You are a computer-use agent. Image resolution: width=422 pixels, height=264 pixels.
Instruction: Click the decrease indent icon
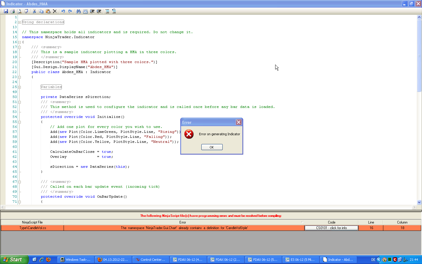click(92, 11)
